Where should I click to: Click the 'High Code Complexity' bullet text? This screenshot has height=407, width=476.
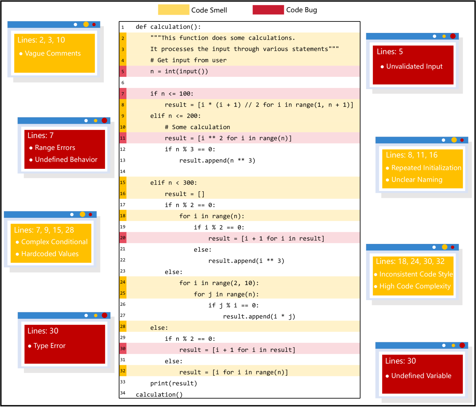(x=415, y=286)
